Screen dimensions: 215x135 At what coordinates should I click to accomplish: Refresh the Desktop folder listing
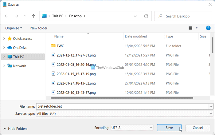pyautogui.click(x=146, y=16)
